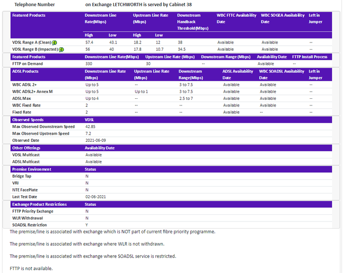This screenshot has width=344, height=273.
Task: Select the FTTP on Demand row label
Action: 27,63
